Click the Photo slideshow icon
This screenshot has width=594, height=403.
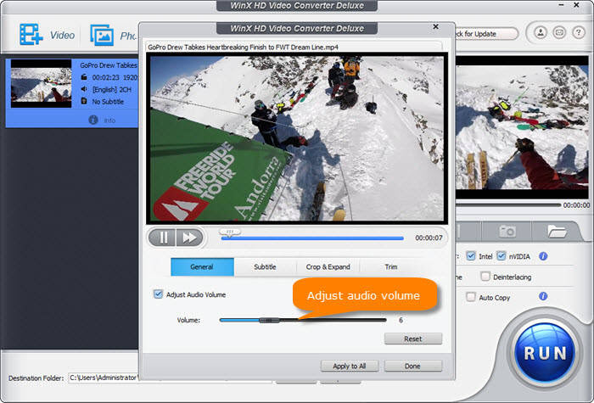pos(102,35)
